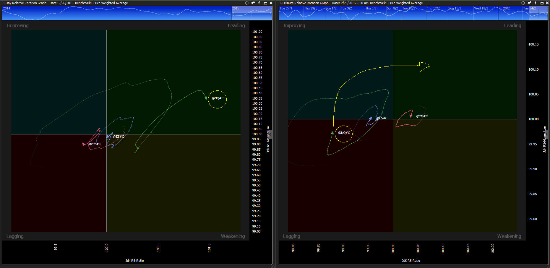Click the Benchmark text in the 1 Day header
The height and width of the screenshot is (268, 550).
click(x=101, y=3)
